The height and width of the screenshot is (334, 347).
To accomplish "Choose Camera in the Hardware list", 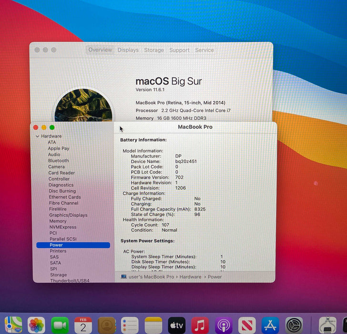I will click(x=56, y=167).
